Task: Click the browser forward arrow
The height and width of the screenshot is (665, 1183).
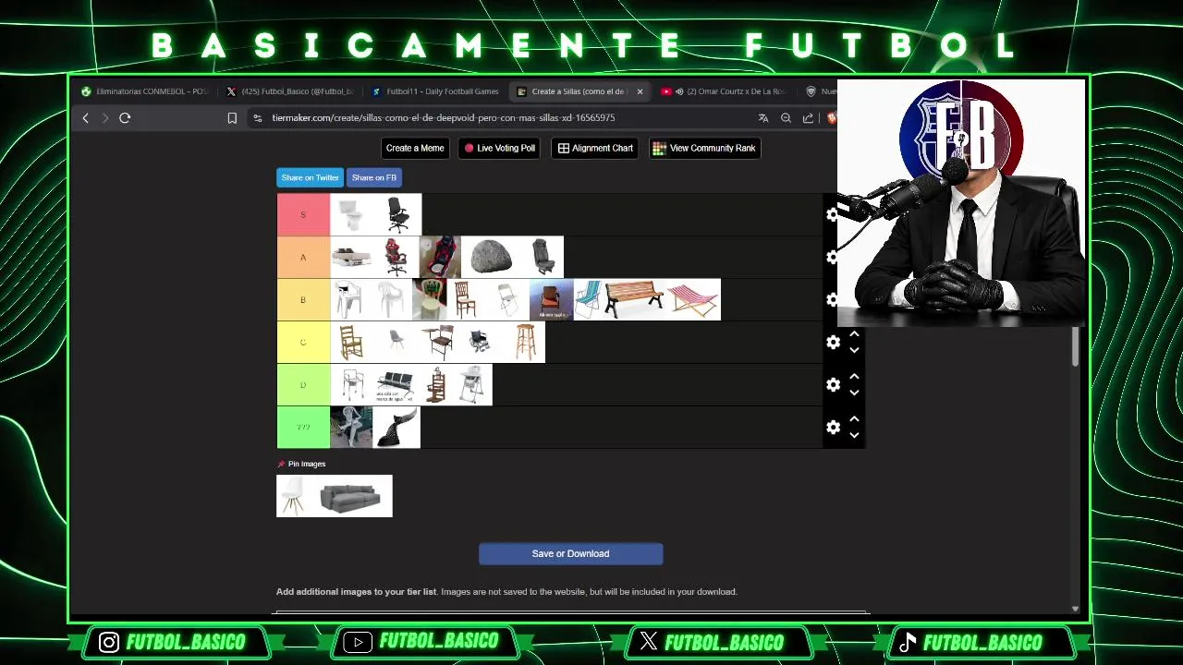Action: [x=104, y=118]
